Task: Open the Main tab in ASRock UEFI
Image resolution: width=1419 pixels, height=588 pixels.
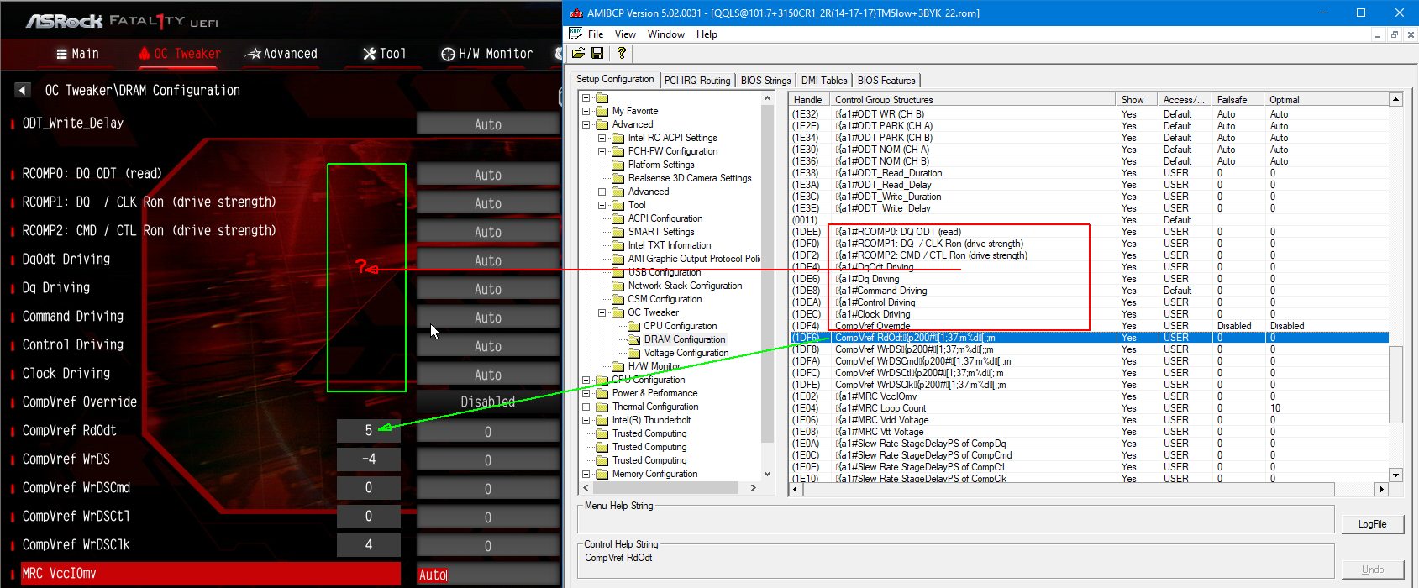Action: coord(77,54)
